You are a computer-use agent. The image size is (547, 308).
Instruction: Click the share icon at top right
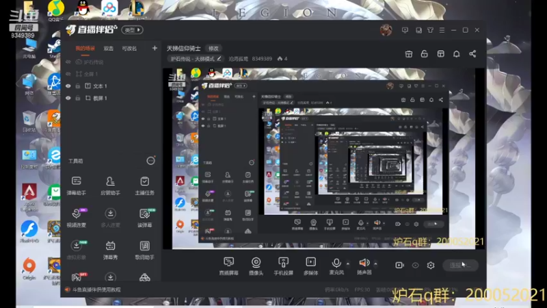tap(472, 54)
